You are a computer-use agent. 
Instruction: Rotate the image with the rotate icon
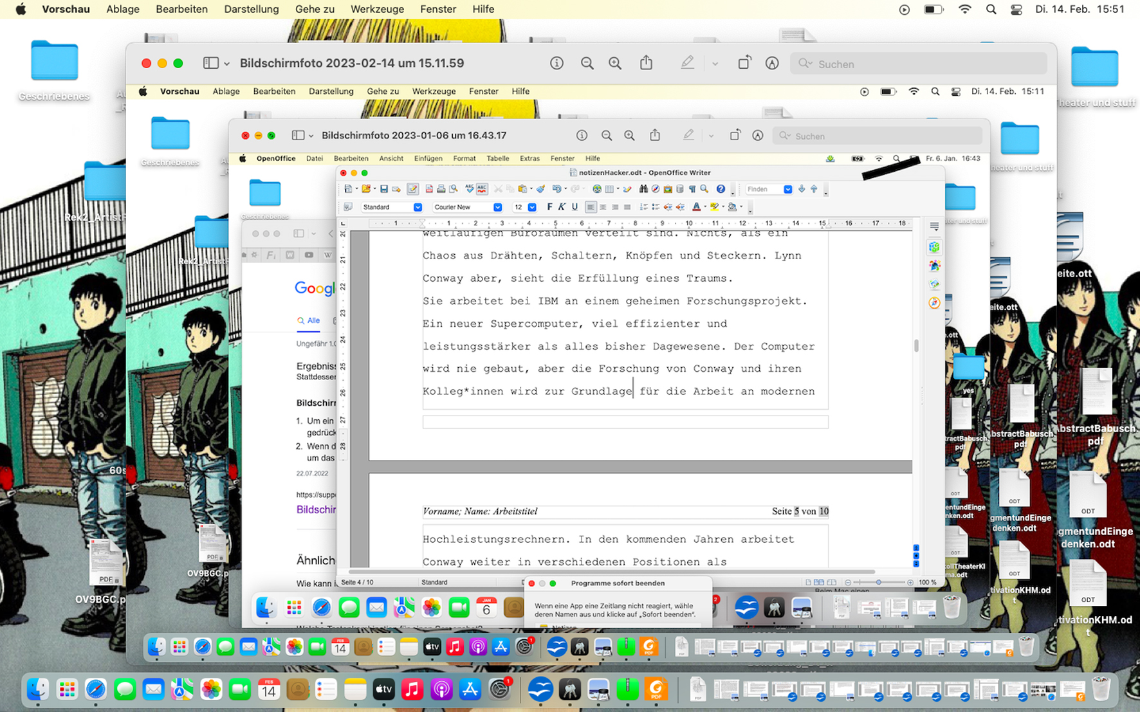click(744, 63)
